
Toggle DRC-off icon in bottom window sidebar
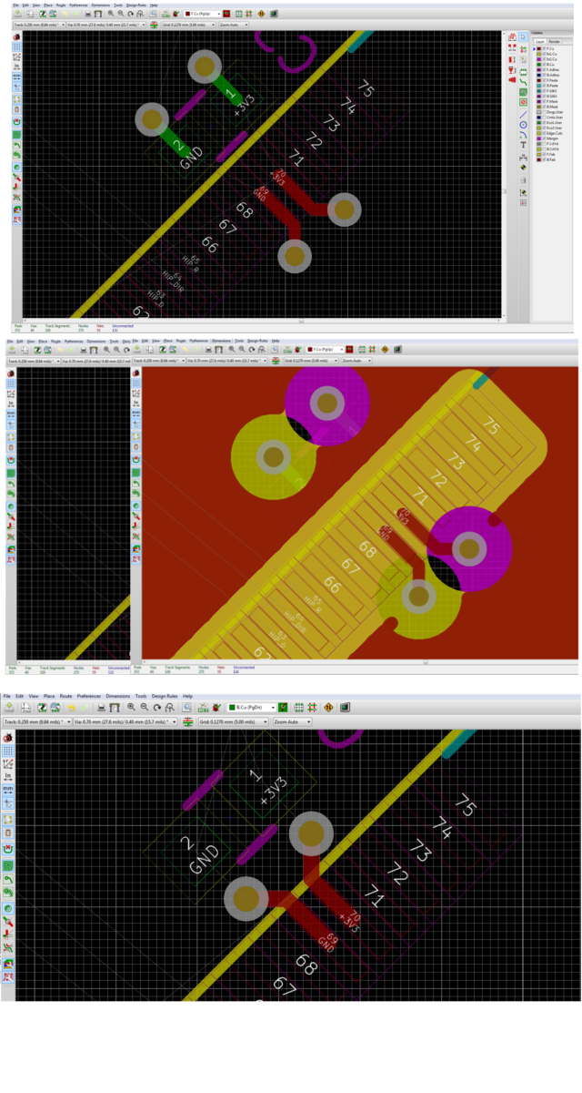[8, 738]
